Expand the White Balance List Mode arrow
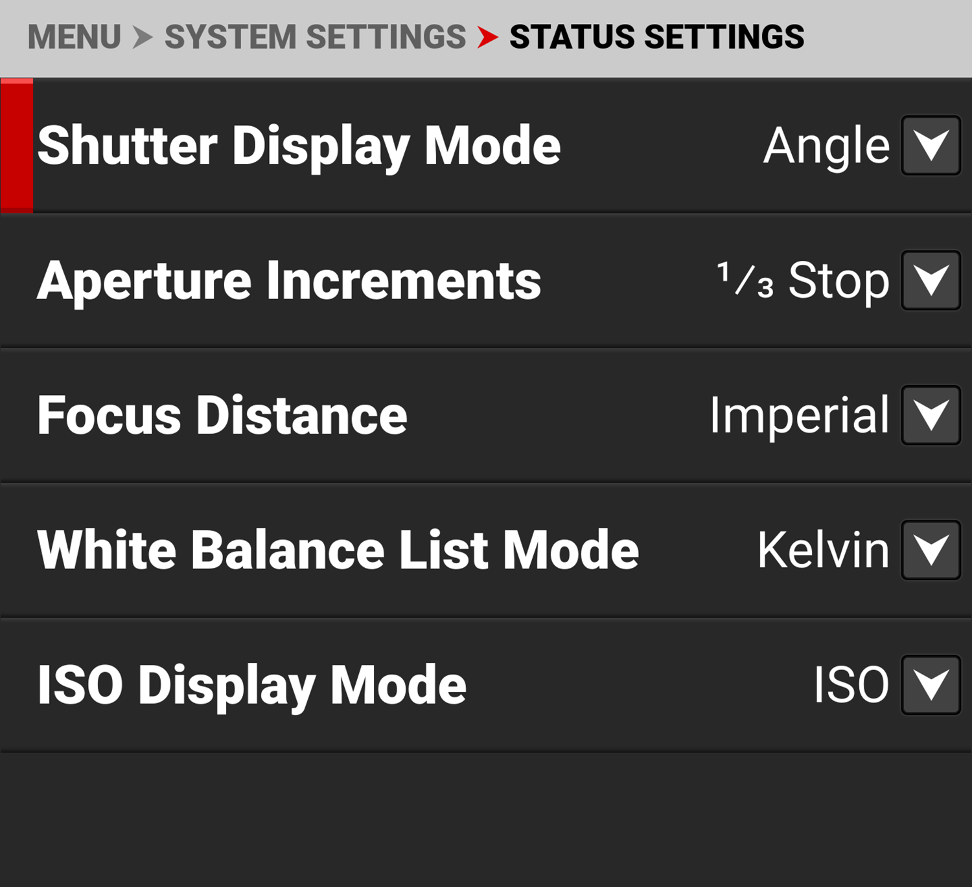The height and width of the screenshot is (887, 972). click(x=931, y=550)
